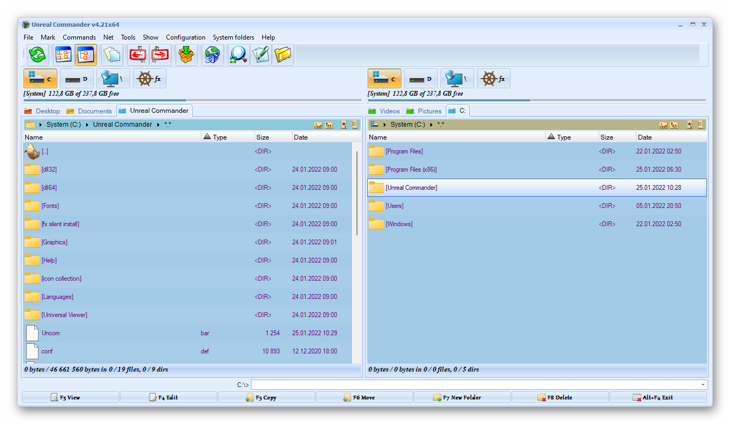Sort left panel by Type column
Screen dimensions: 730x424
[x=228, y=137]
